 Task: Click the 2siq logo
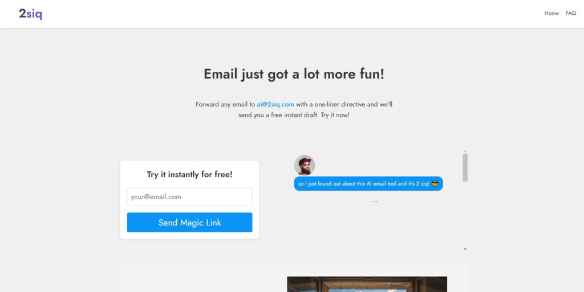30,14
